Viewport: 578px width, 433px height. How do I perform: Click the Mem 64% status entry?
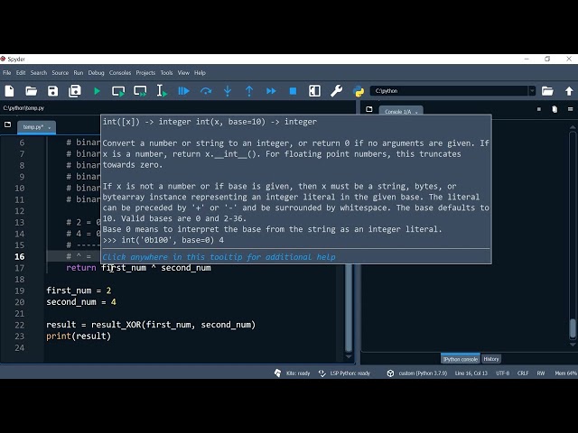coord(566,373)
